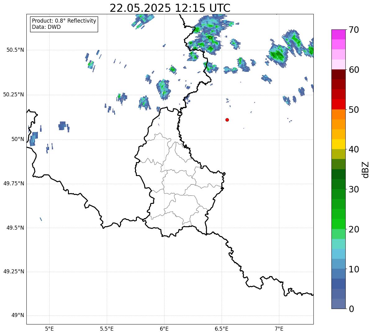Click the 49.25°N latitude label
The width and height of the screenshot is (373, 335).
tap(14, 271)
